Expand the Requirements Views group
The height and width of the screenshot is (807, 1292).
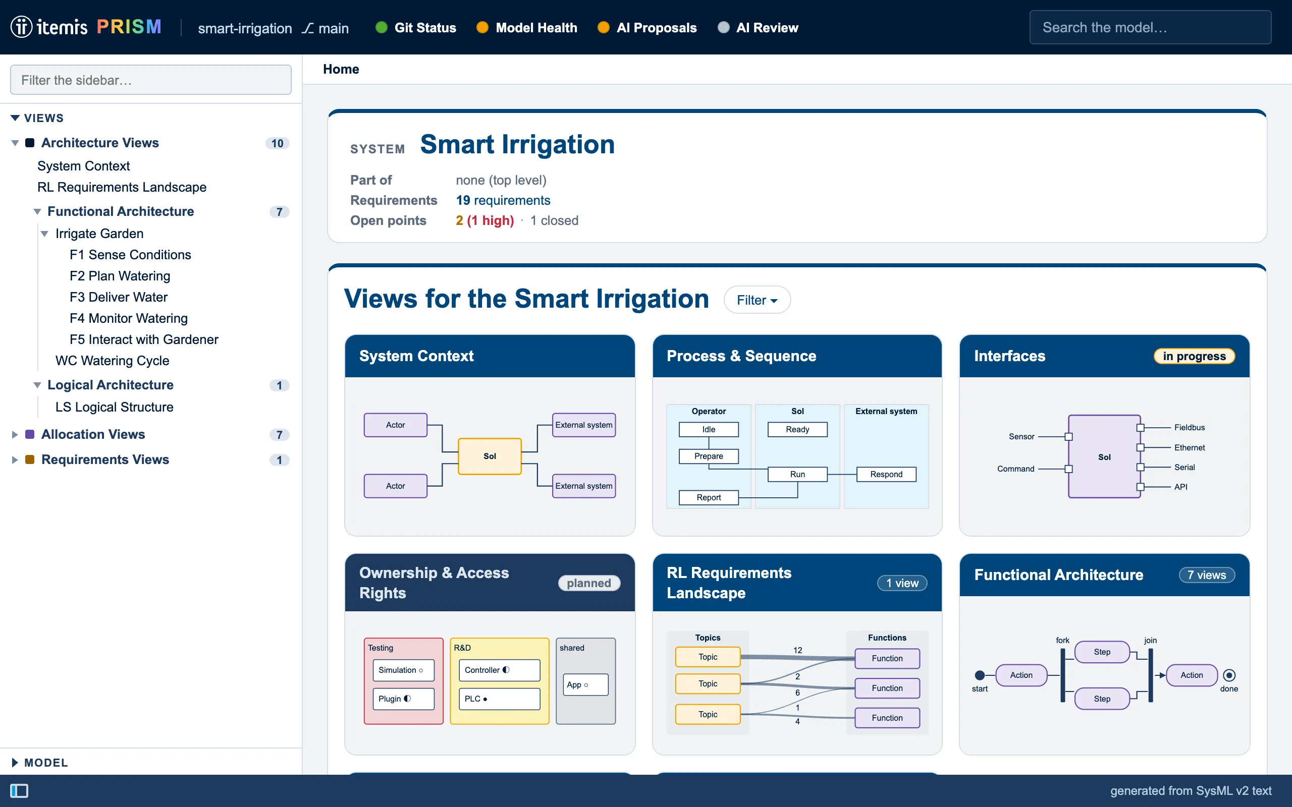click(15, 459)
